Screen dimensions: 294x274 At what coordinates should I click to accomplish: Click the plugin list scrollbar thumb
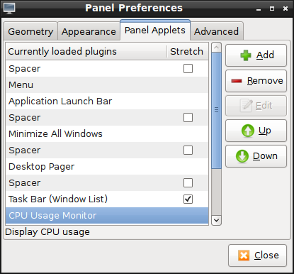click(216, 110)
